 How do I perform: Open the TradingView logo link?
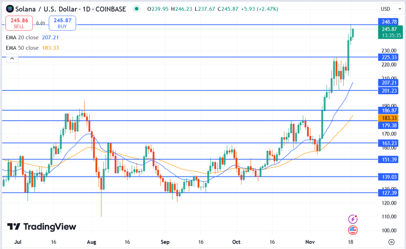point(42,227)
